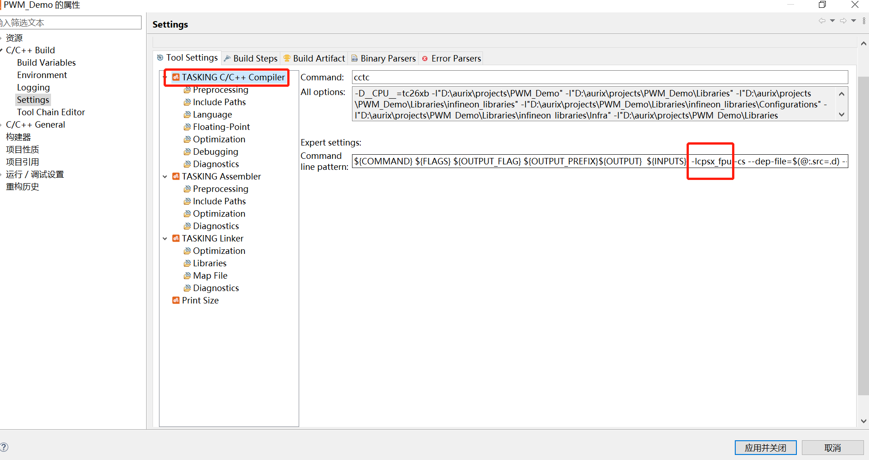Open the 资源 page
This screenshot has height=460, width=869.
tap(14, 38)
